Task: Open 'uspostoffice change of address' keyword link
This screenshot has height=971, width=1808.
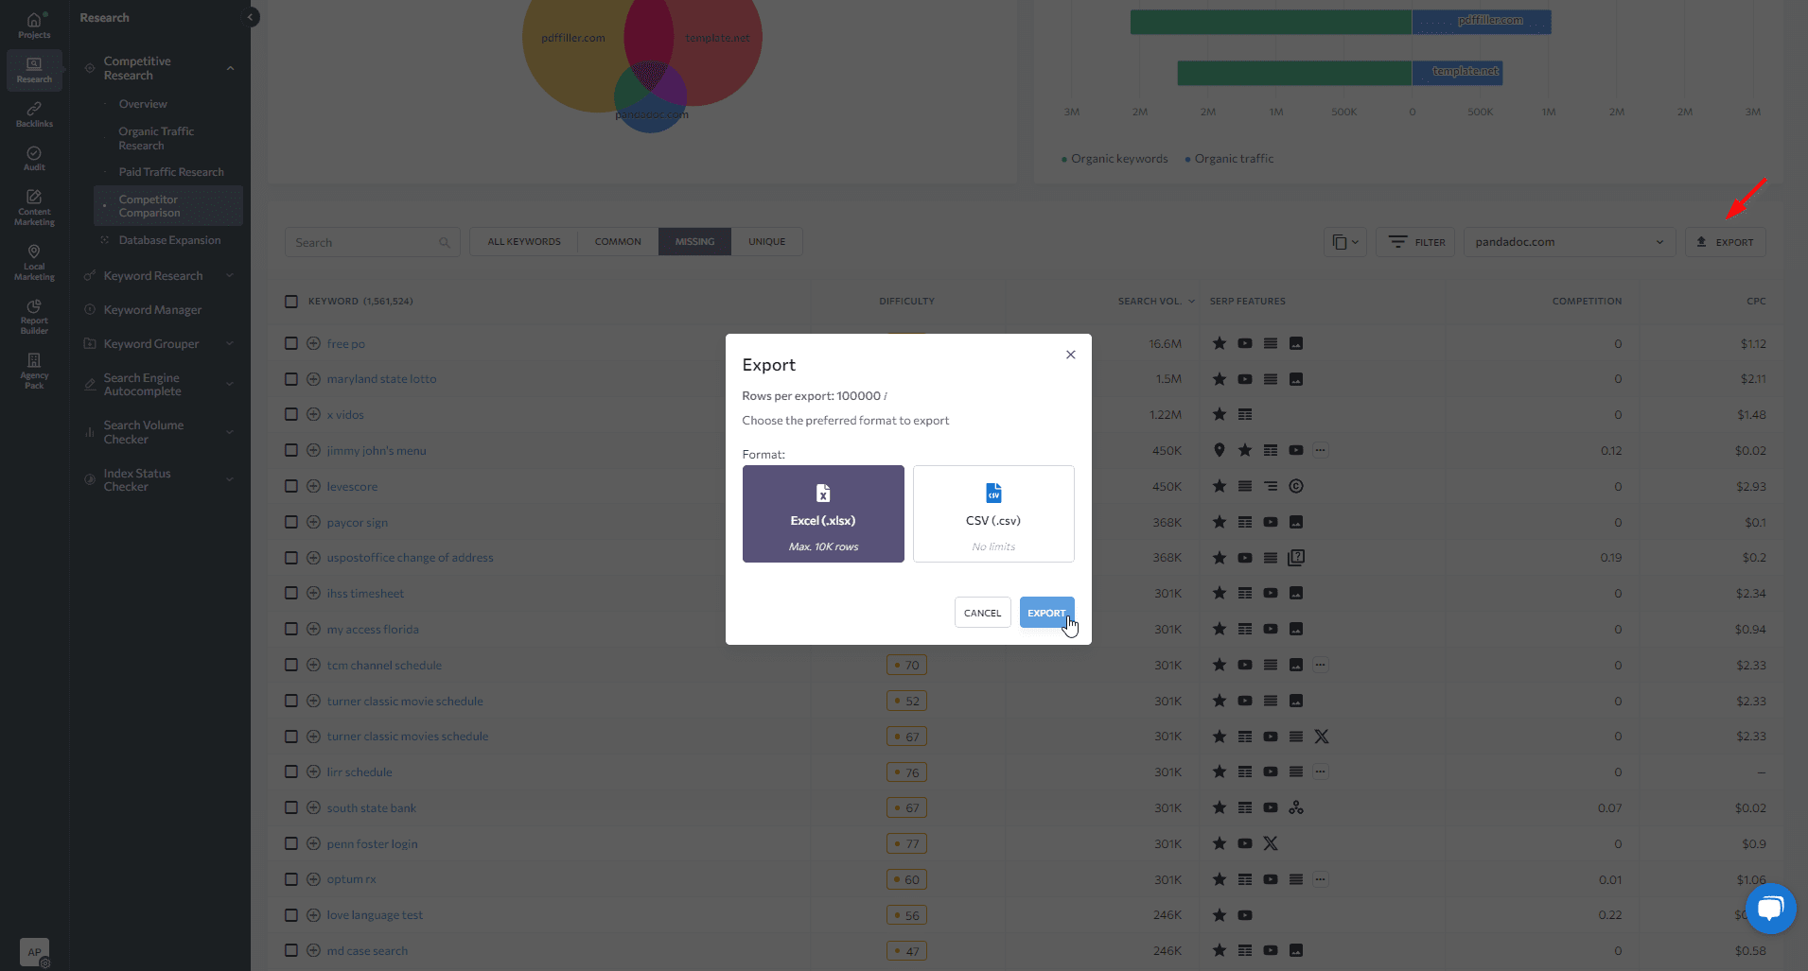Action: coord(410,558)
